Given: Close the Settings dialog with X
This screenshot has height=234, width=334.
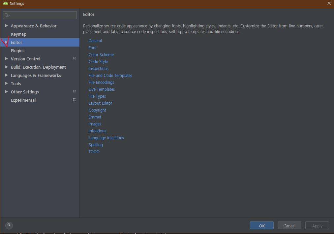Looking at the screenshot, I should click(x=329, y=3).
